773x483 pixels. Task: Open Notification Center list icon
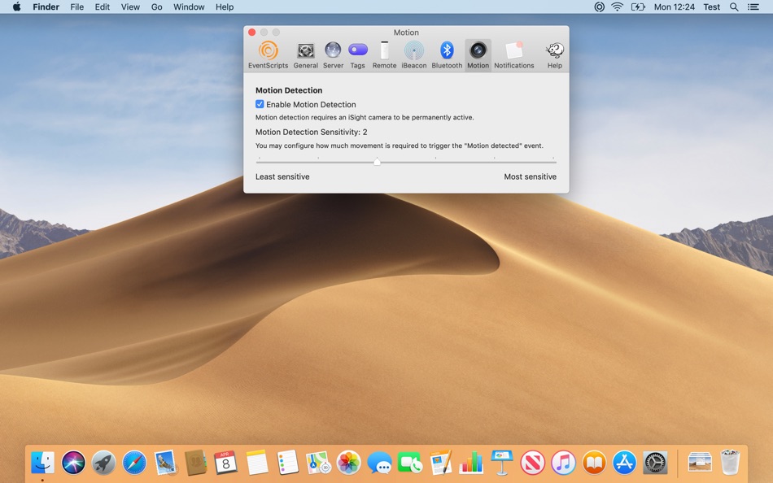tap(753, 7)
